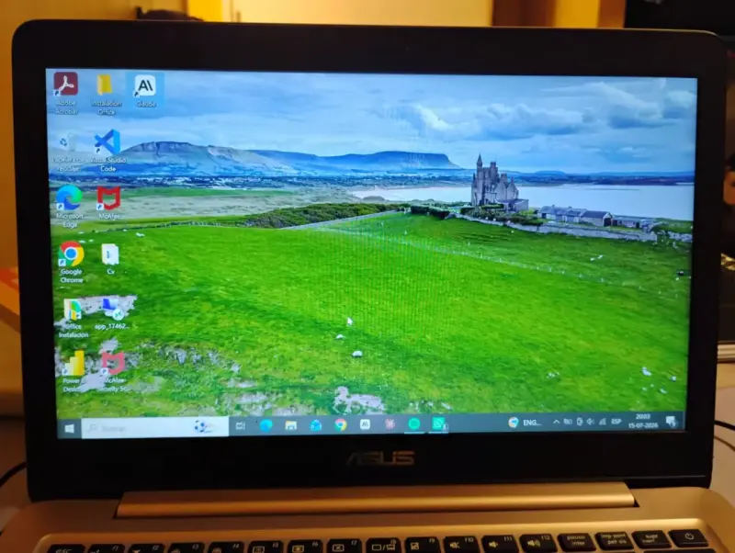Screen dimensions: 735x553
Task: Open the Mail app from the taskbar
Action: 315,425
